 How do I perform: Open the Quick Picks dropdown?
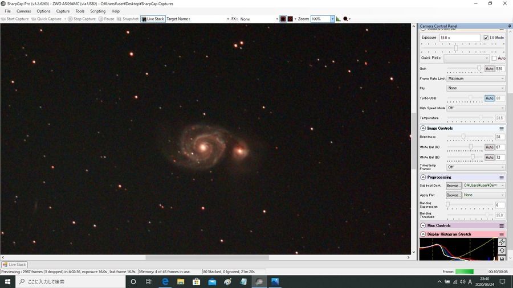tap(466, 58)
